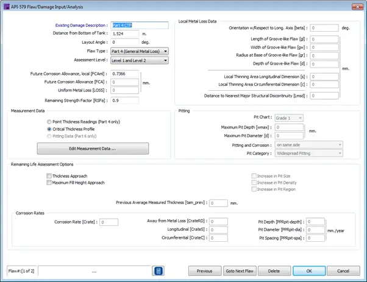367x282 pixels.
Task: Open the Flaw Type dropdown
Action: click(x=140, y=51)
